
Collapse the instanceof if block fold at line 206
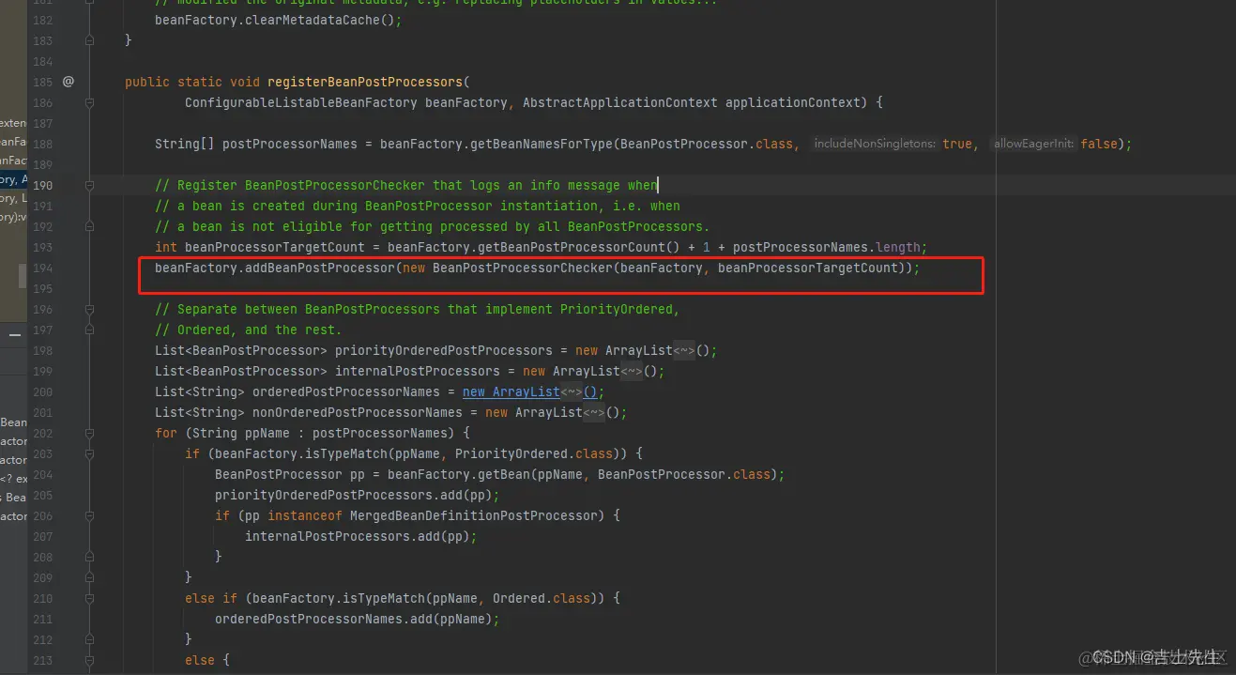point(90,515)
